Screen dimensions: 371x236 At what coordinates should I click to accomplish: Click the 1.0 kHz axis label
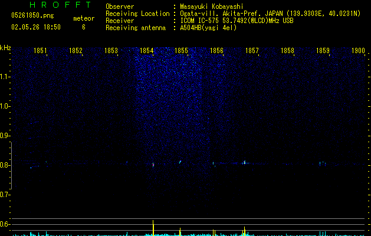5,106
